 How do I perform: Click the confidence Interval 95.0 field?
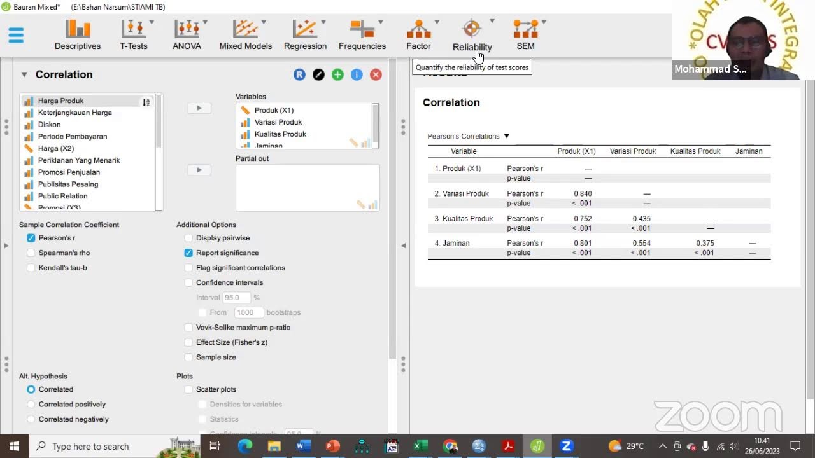237,298
